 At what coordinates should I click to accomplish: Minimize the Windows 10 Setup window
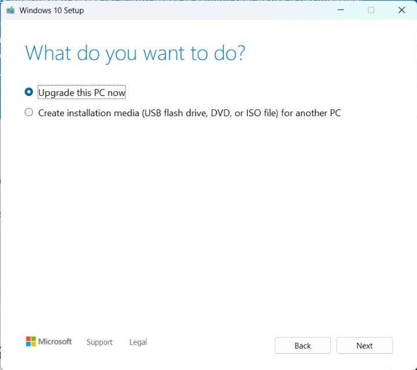click(x=341, y=10)
